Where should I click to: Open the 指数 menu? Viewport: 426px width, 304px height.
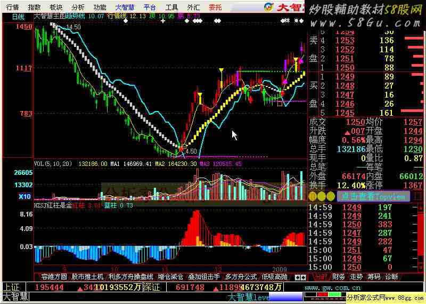(34, 7)
